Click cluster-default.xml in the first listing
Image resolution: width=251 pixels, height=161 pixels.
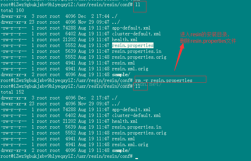136,34
